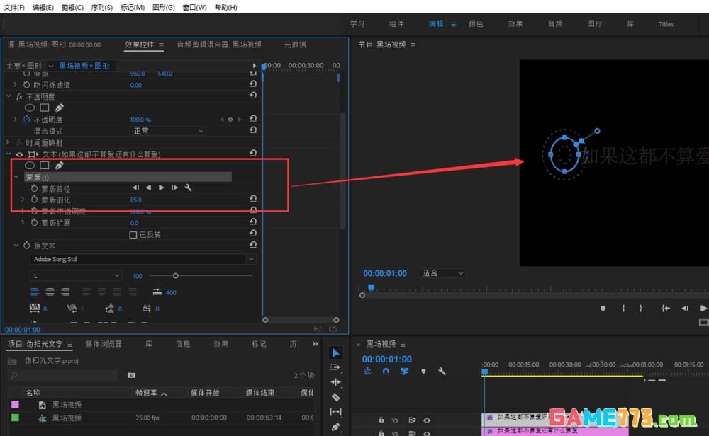The height and width of the screenshot is (436, 709).
Task: Reset the 防闪烁滤镜 parameter
Action: point(253,84)
